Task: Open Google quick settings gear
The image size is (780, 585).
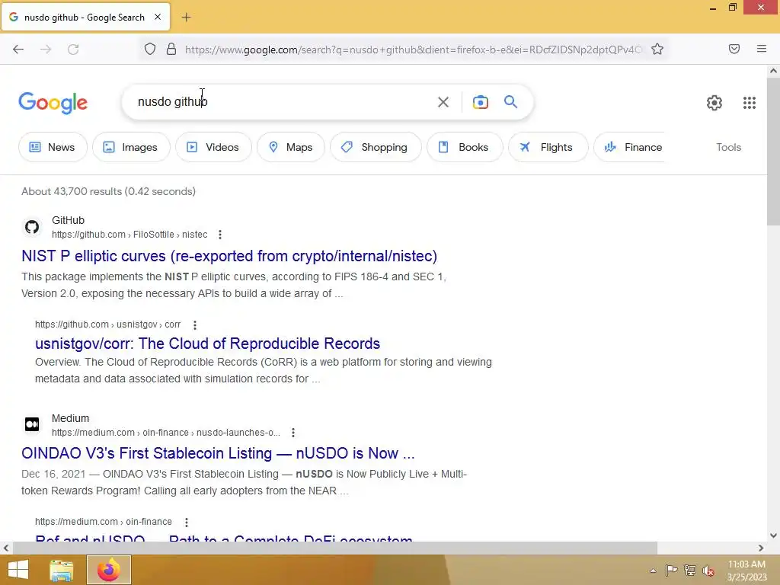Action: pyautogui.click(x=714, y=103)
